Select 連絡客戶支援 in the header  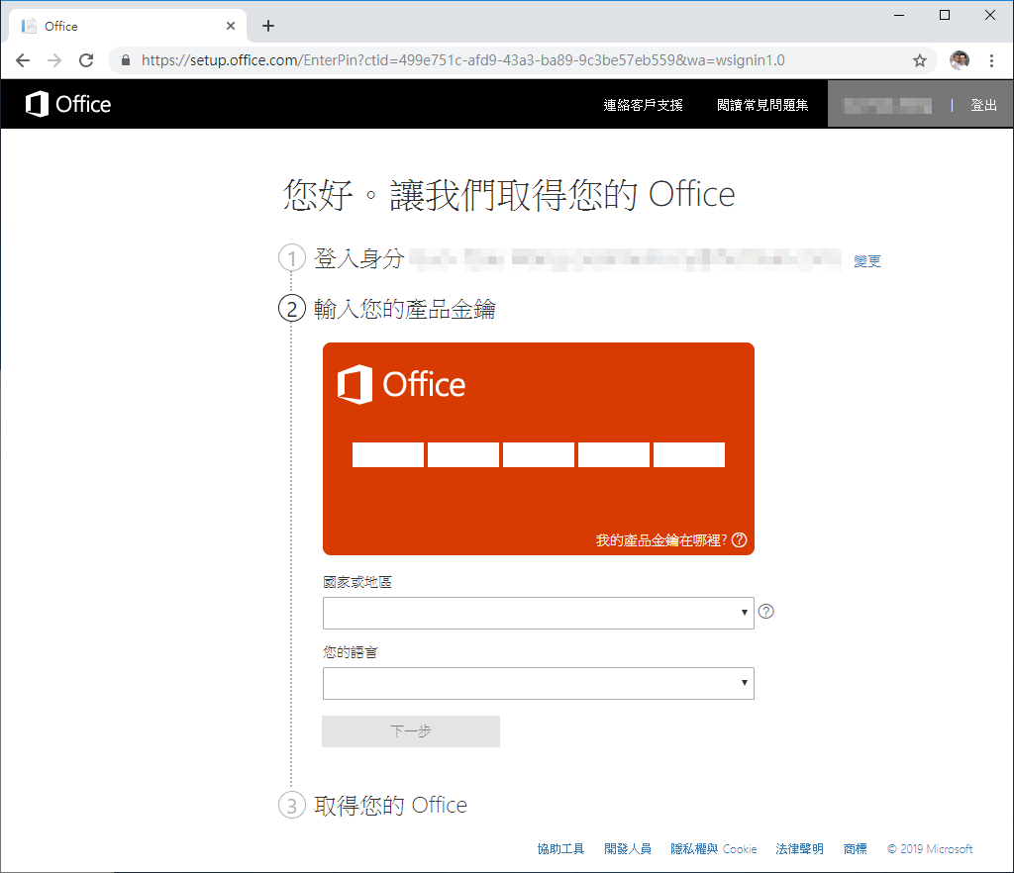(x=644, y=103)
